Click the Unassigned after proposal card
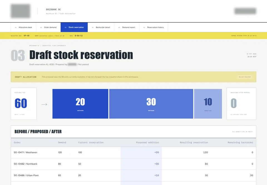The image size is (267, 185). (x=241, y=104)
